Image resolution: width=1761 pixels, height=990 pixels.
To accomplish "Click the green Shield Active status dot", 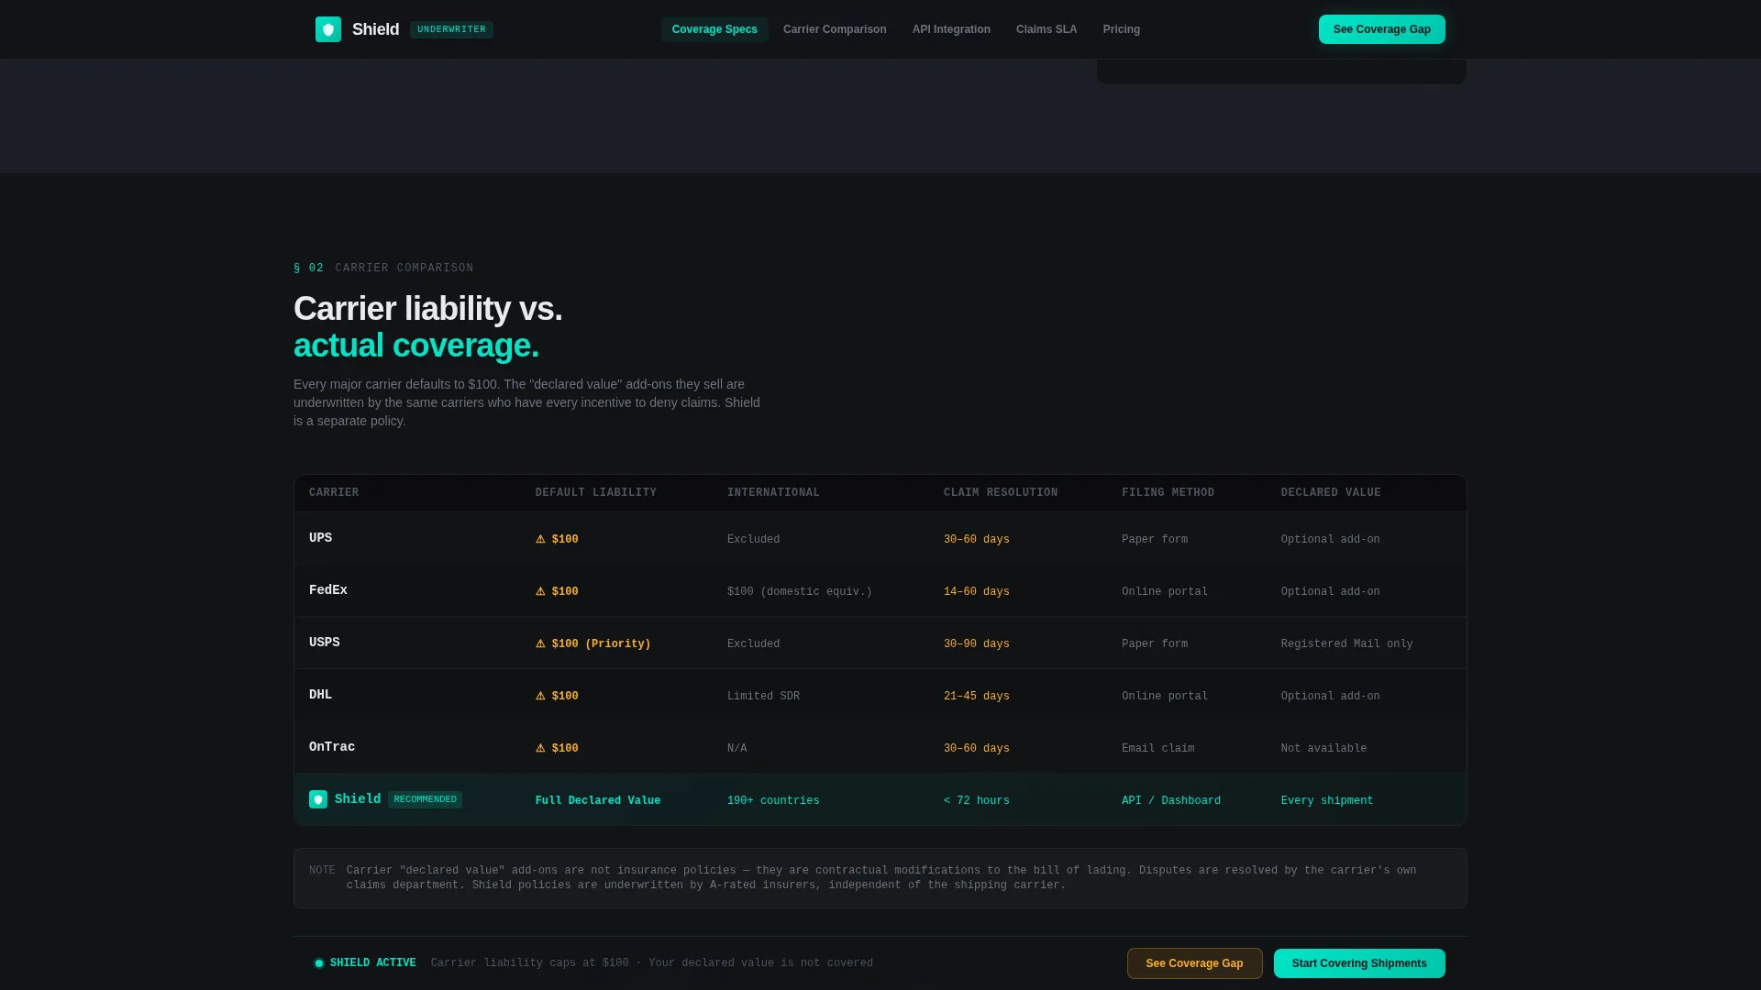I will click(319, 963).
